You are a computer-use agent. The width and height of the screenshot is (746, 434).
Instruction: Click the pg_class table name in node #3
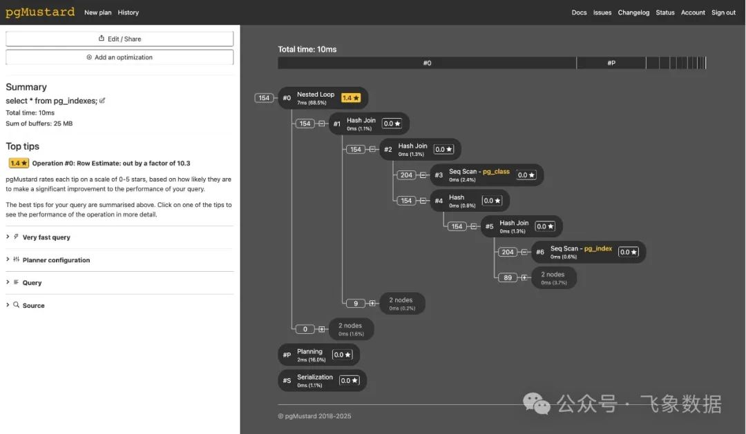496,172
